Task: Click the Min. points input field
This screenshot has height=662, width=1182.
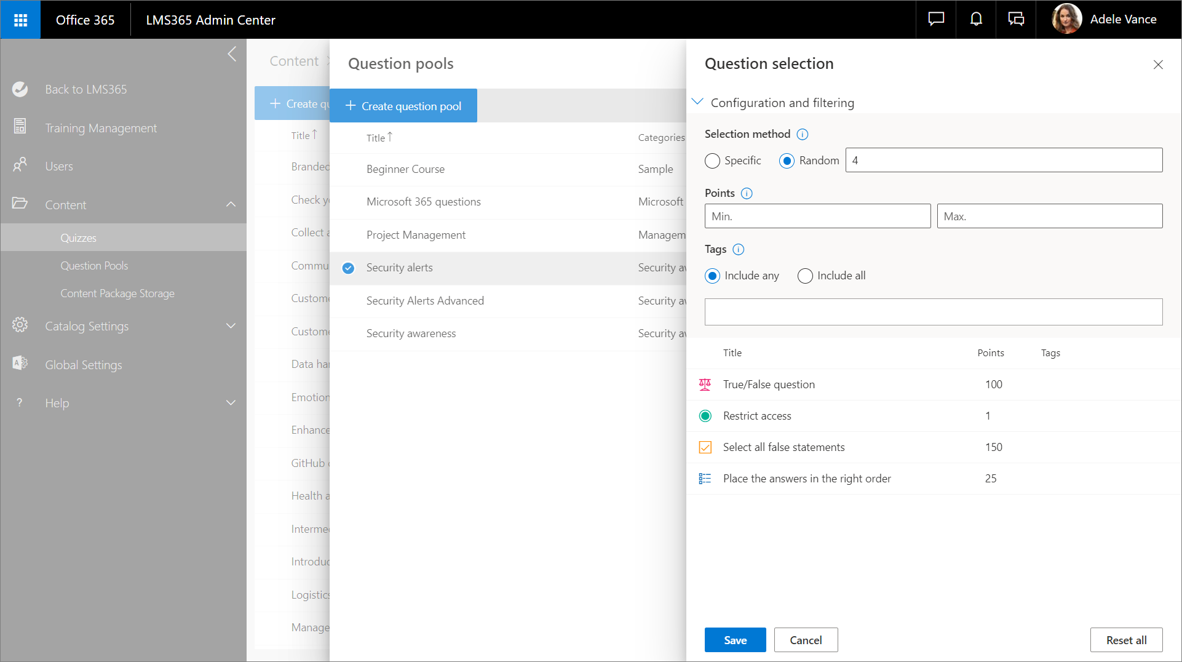Action: [x=817, y=216]
